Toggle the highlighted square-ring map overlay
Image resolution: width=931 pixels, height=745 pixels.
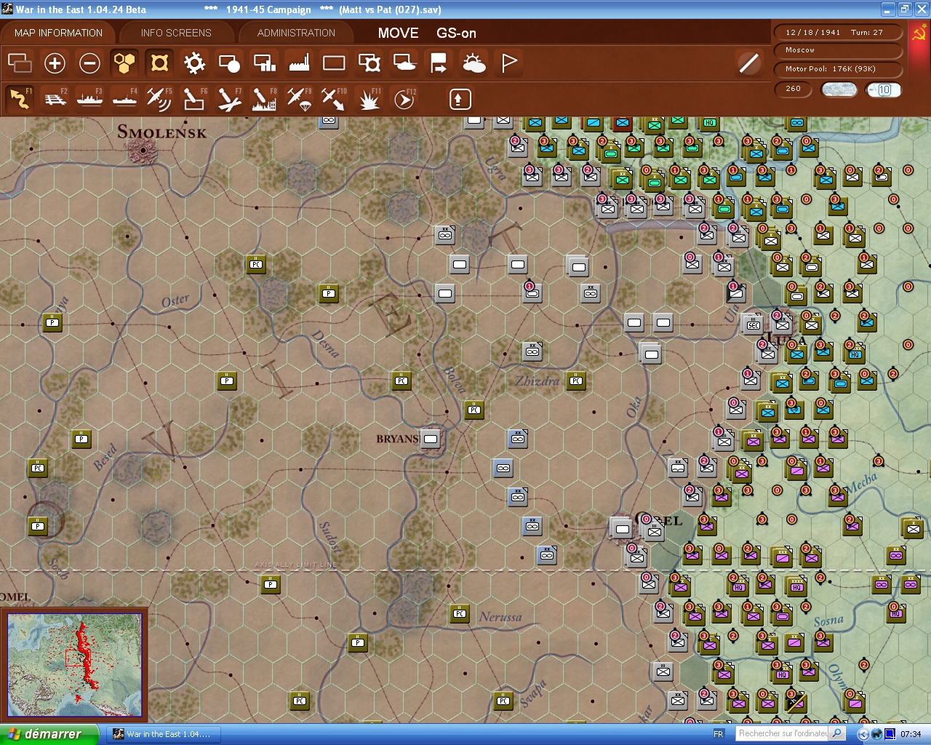(x=159, y=63)
